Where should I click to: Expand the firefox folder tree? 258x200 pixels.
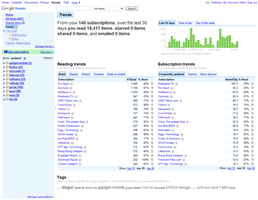[x=3, y=67]
